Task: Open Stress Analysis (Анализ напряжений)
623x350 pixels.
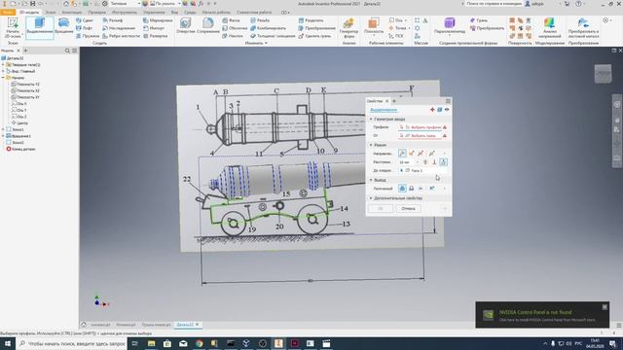Action: [x=549, y=27]
